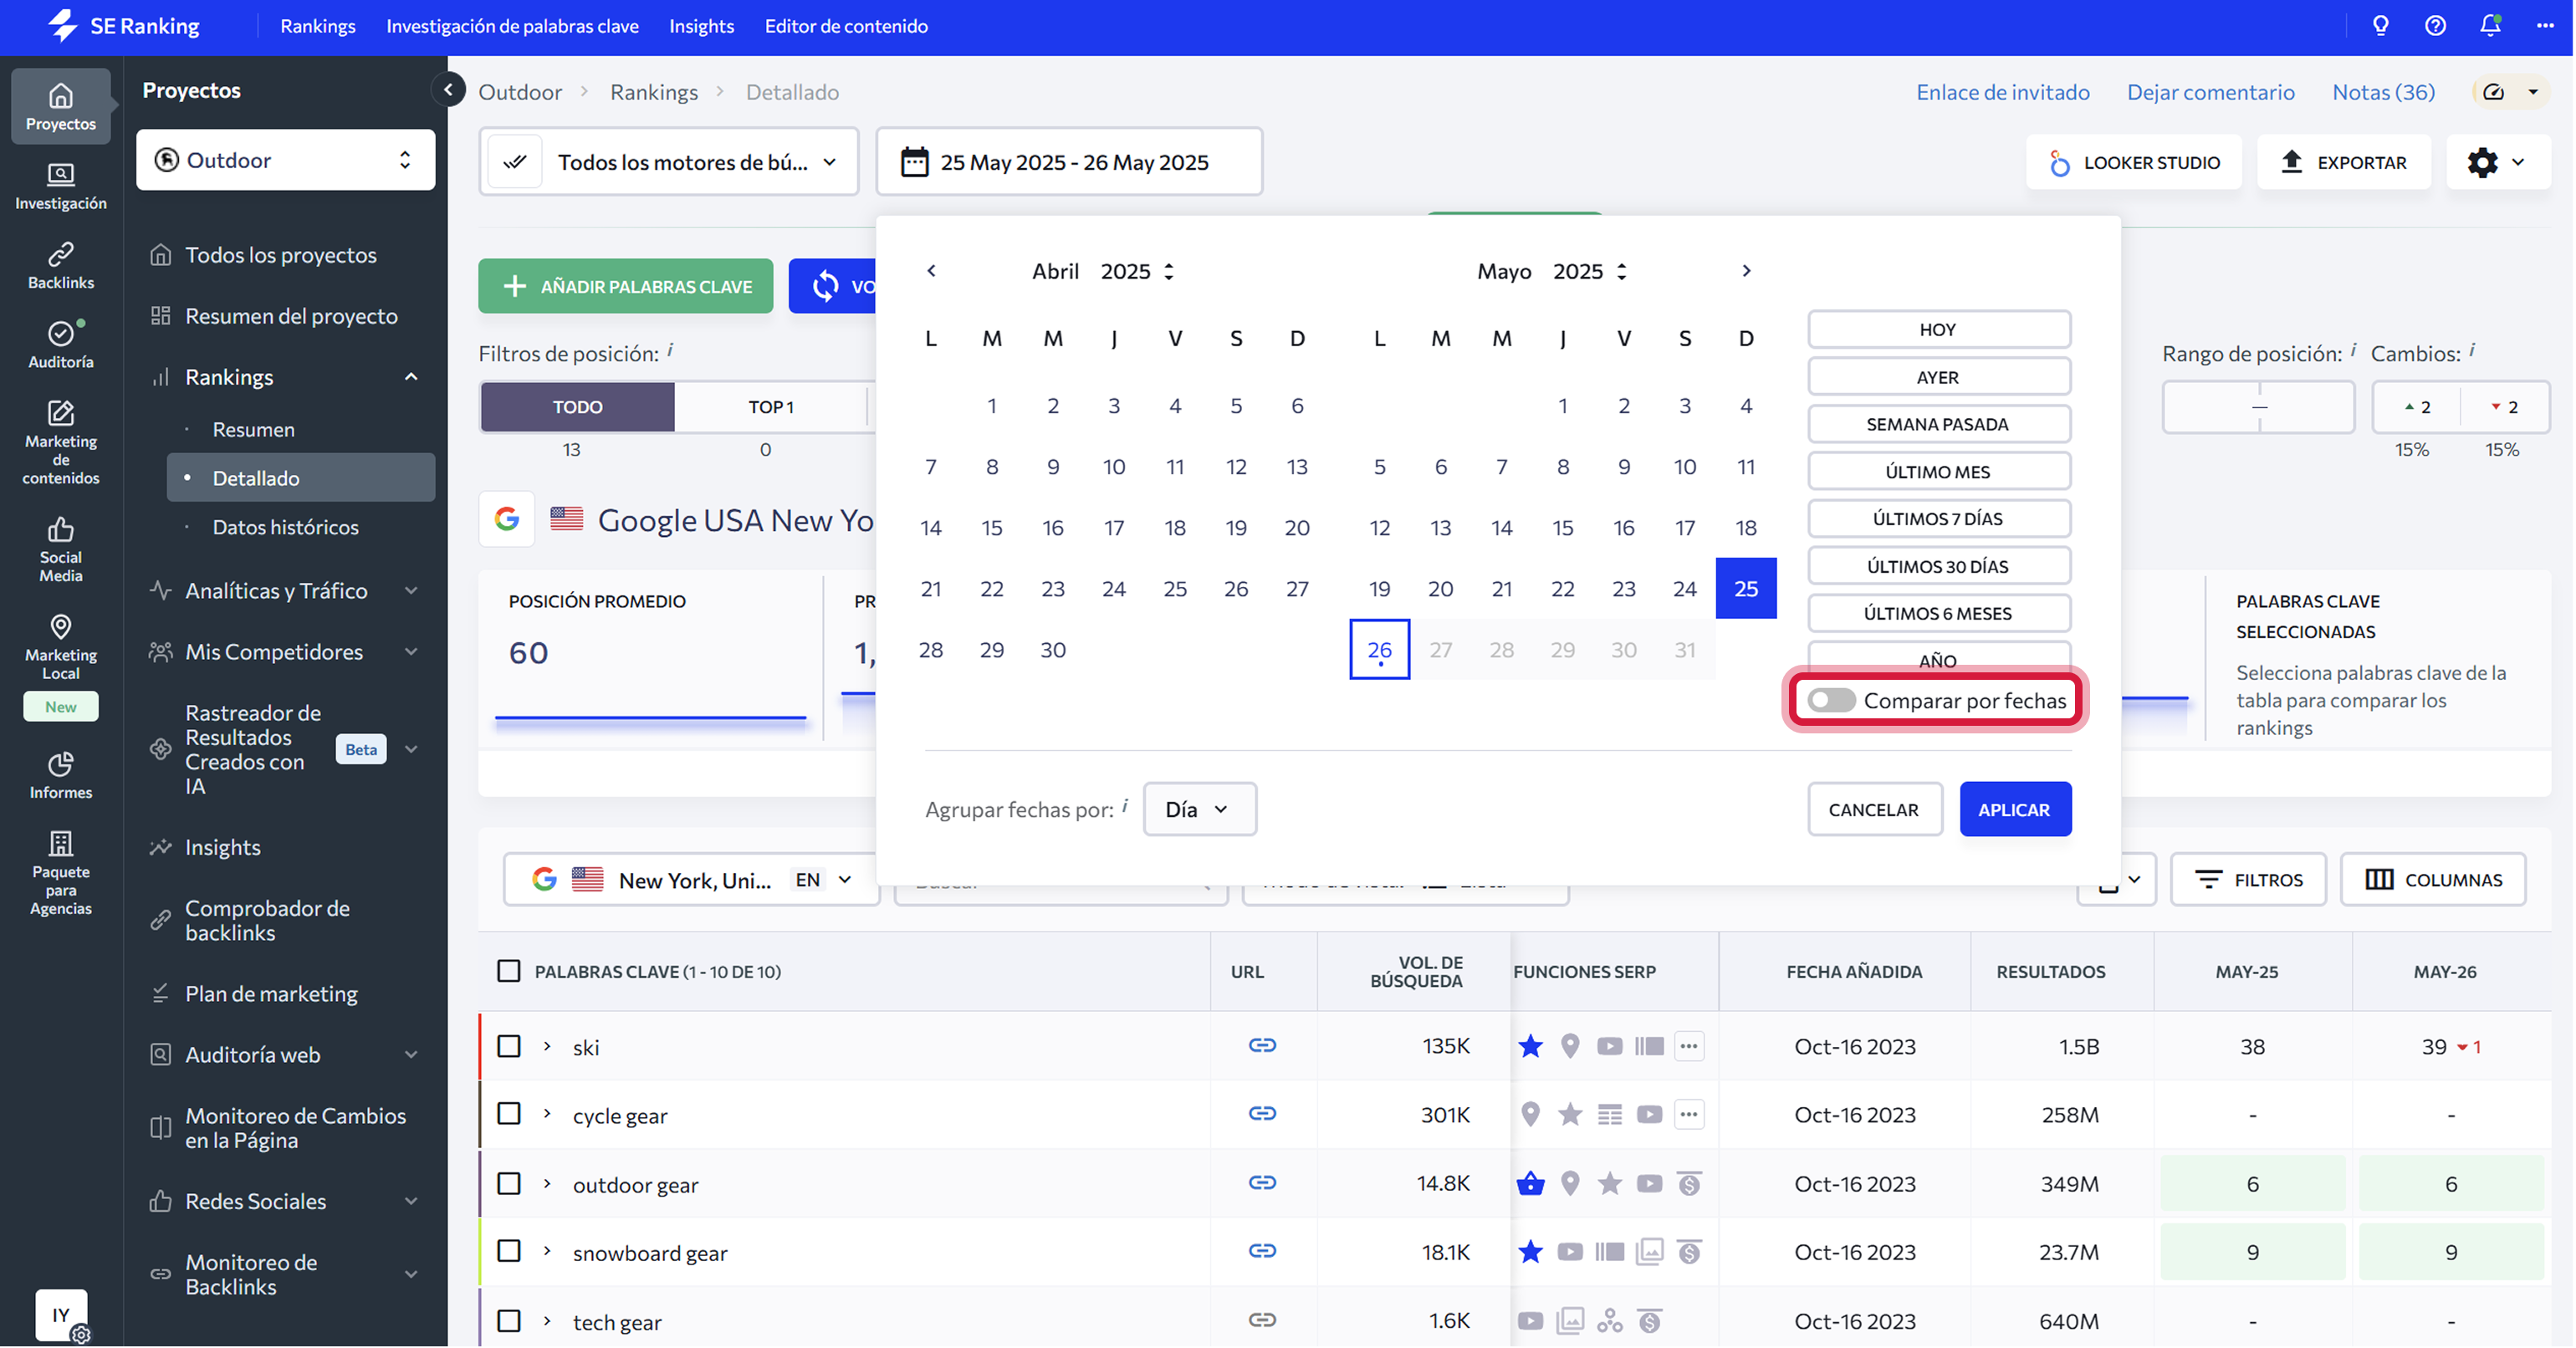
Task: Check the outdoor gear checkbox
Action: click(x=509, y=1184)
